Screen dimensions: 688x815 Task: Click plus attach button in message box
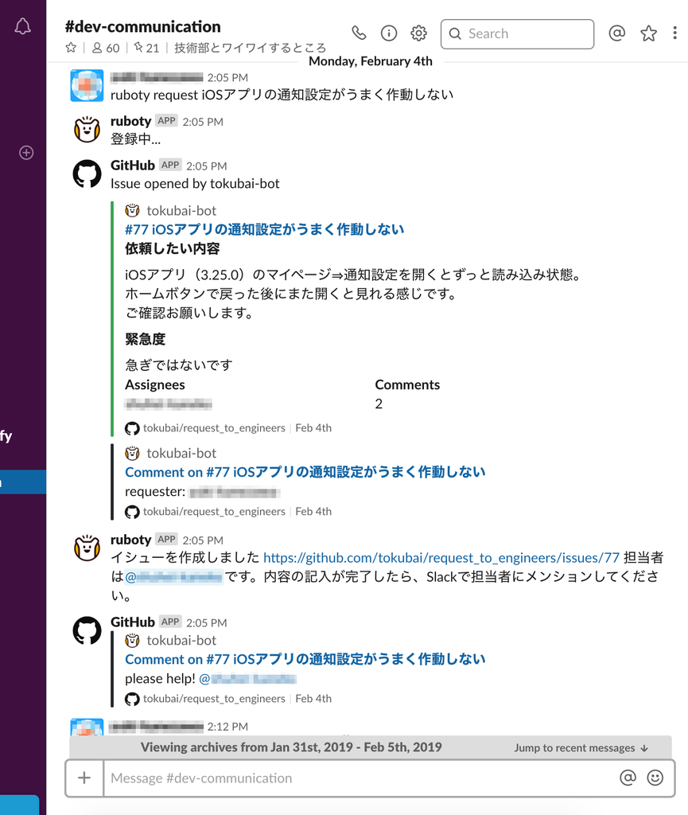[x=84, y=778]
